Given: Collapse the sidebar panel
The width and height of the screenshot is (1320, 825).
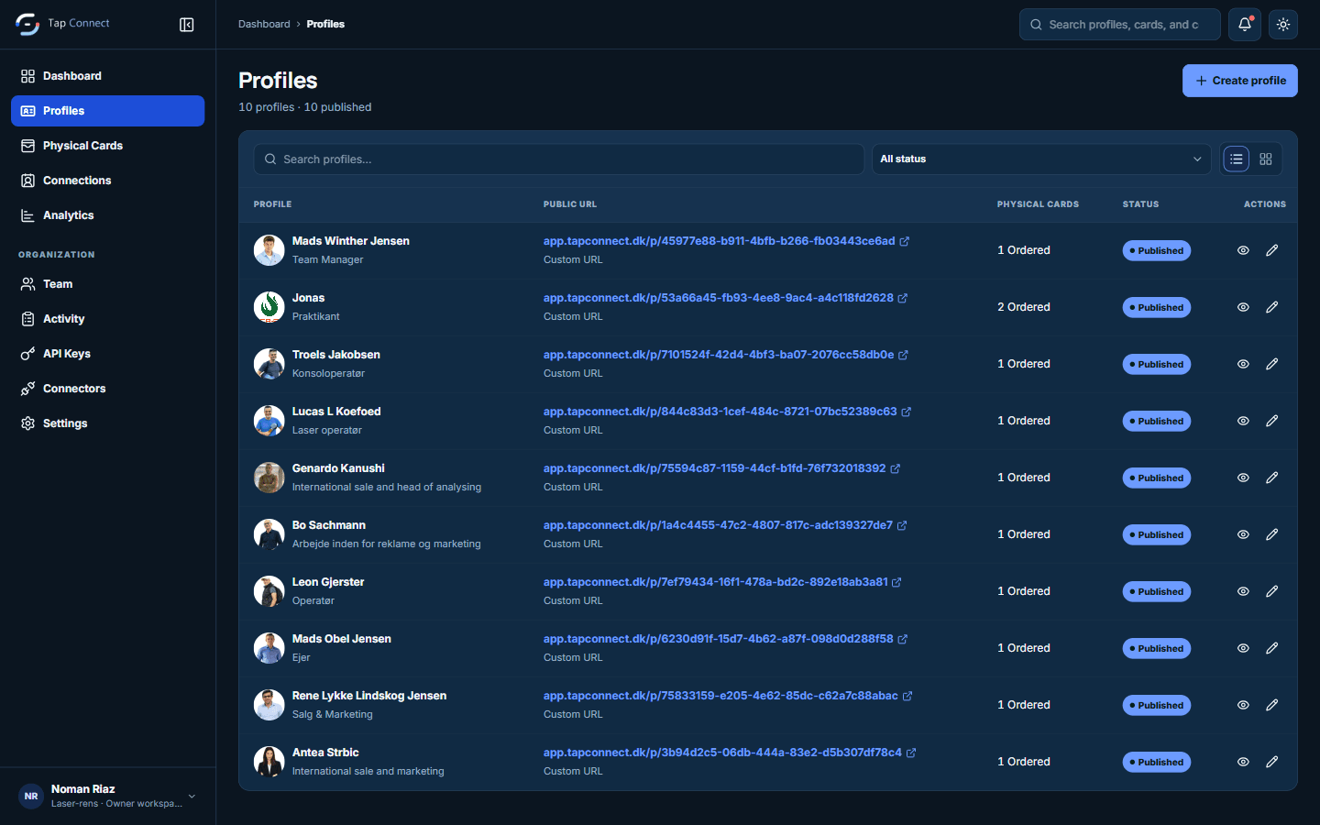Looking at the screenshot, I should [x=187, y=25].
